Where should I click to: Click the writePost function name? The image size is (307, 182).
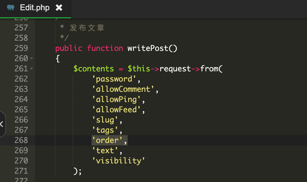tap(148, 48)
